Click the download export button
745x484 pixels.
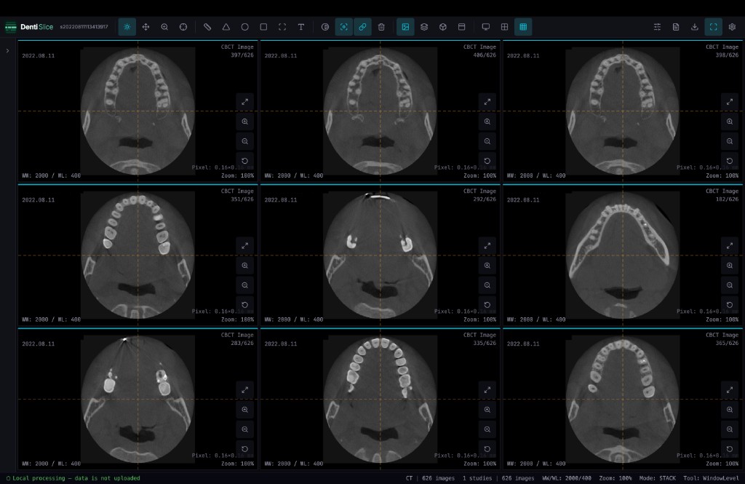click(x=694, y=27)
